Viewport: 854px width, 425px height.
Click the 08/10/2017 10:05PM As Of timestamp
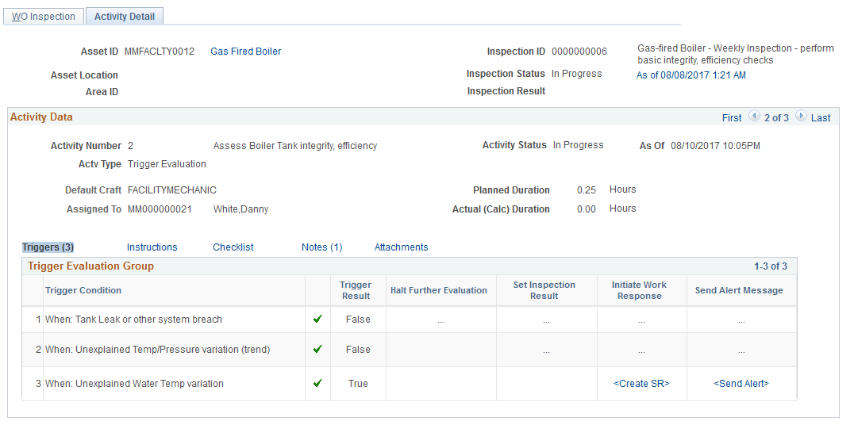coord(715,146)
